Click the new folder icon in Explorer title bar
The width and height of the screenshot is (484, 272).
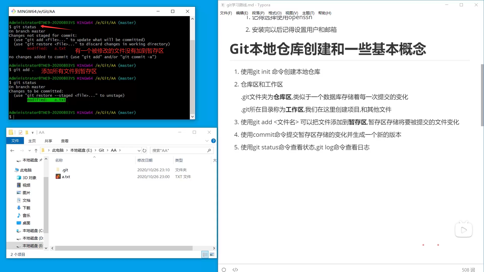27,132
